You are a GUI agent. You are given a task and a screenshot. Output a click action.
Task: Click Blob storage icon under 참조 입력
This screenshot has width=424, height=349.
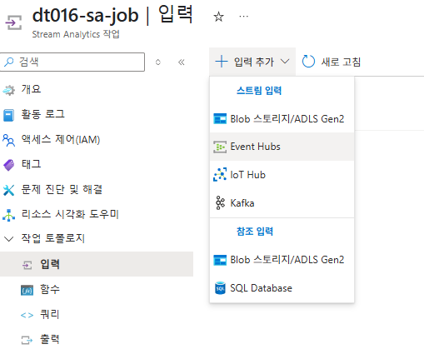pos(220,260)
